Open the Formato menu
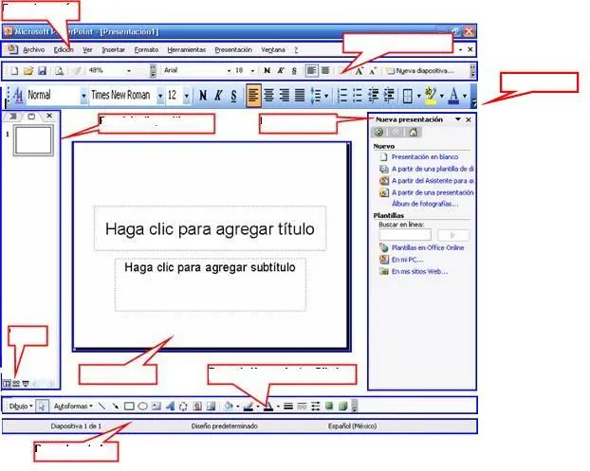Screen dimensions: 590x471 click(x=146, y=49)
